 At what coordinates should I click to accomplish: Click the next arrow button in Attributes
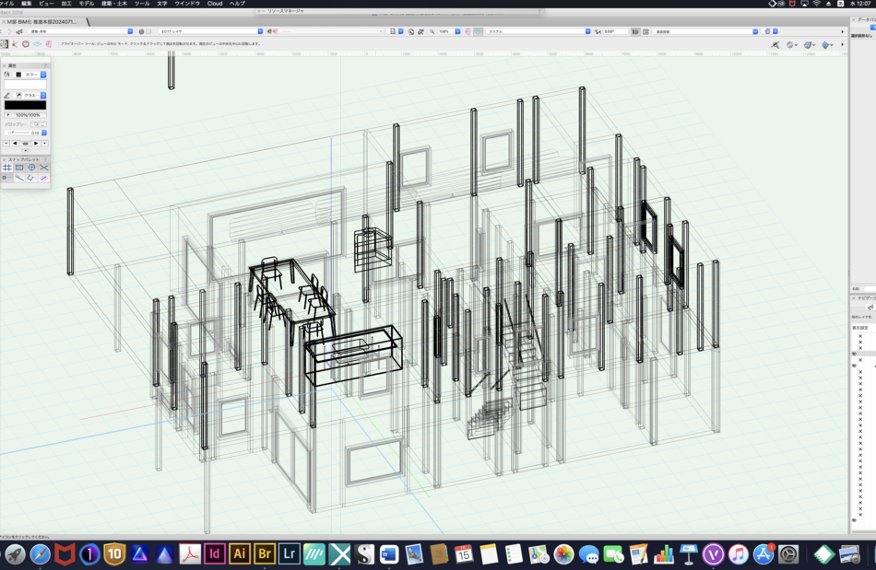36,144
